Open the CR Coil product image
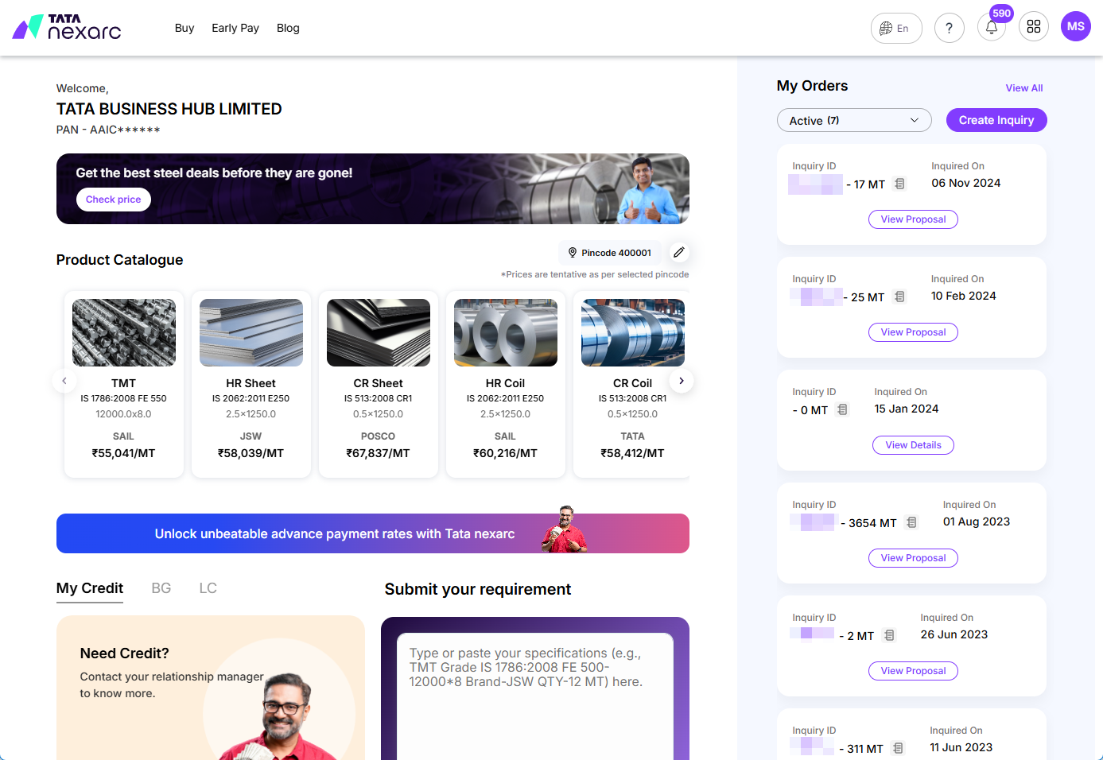1103x760 pixels. (633, 332)
